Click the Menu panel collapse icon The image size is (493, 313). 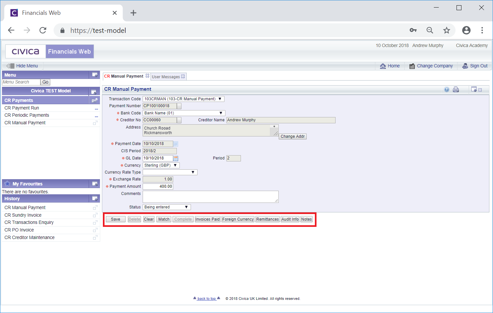point(95,75)
